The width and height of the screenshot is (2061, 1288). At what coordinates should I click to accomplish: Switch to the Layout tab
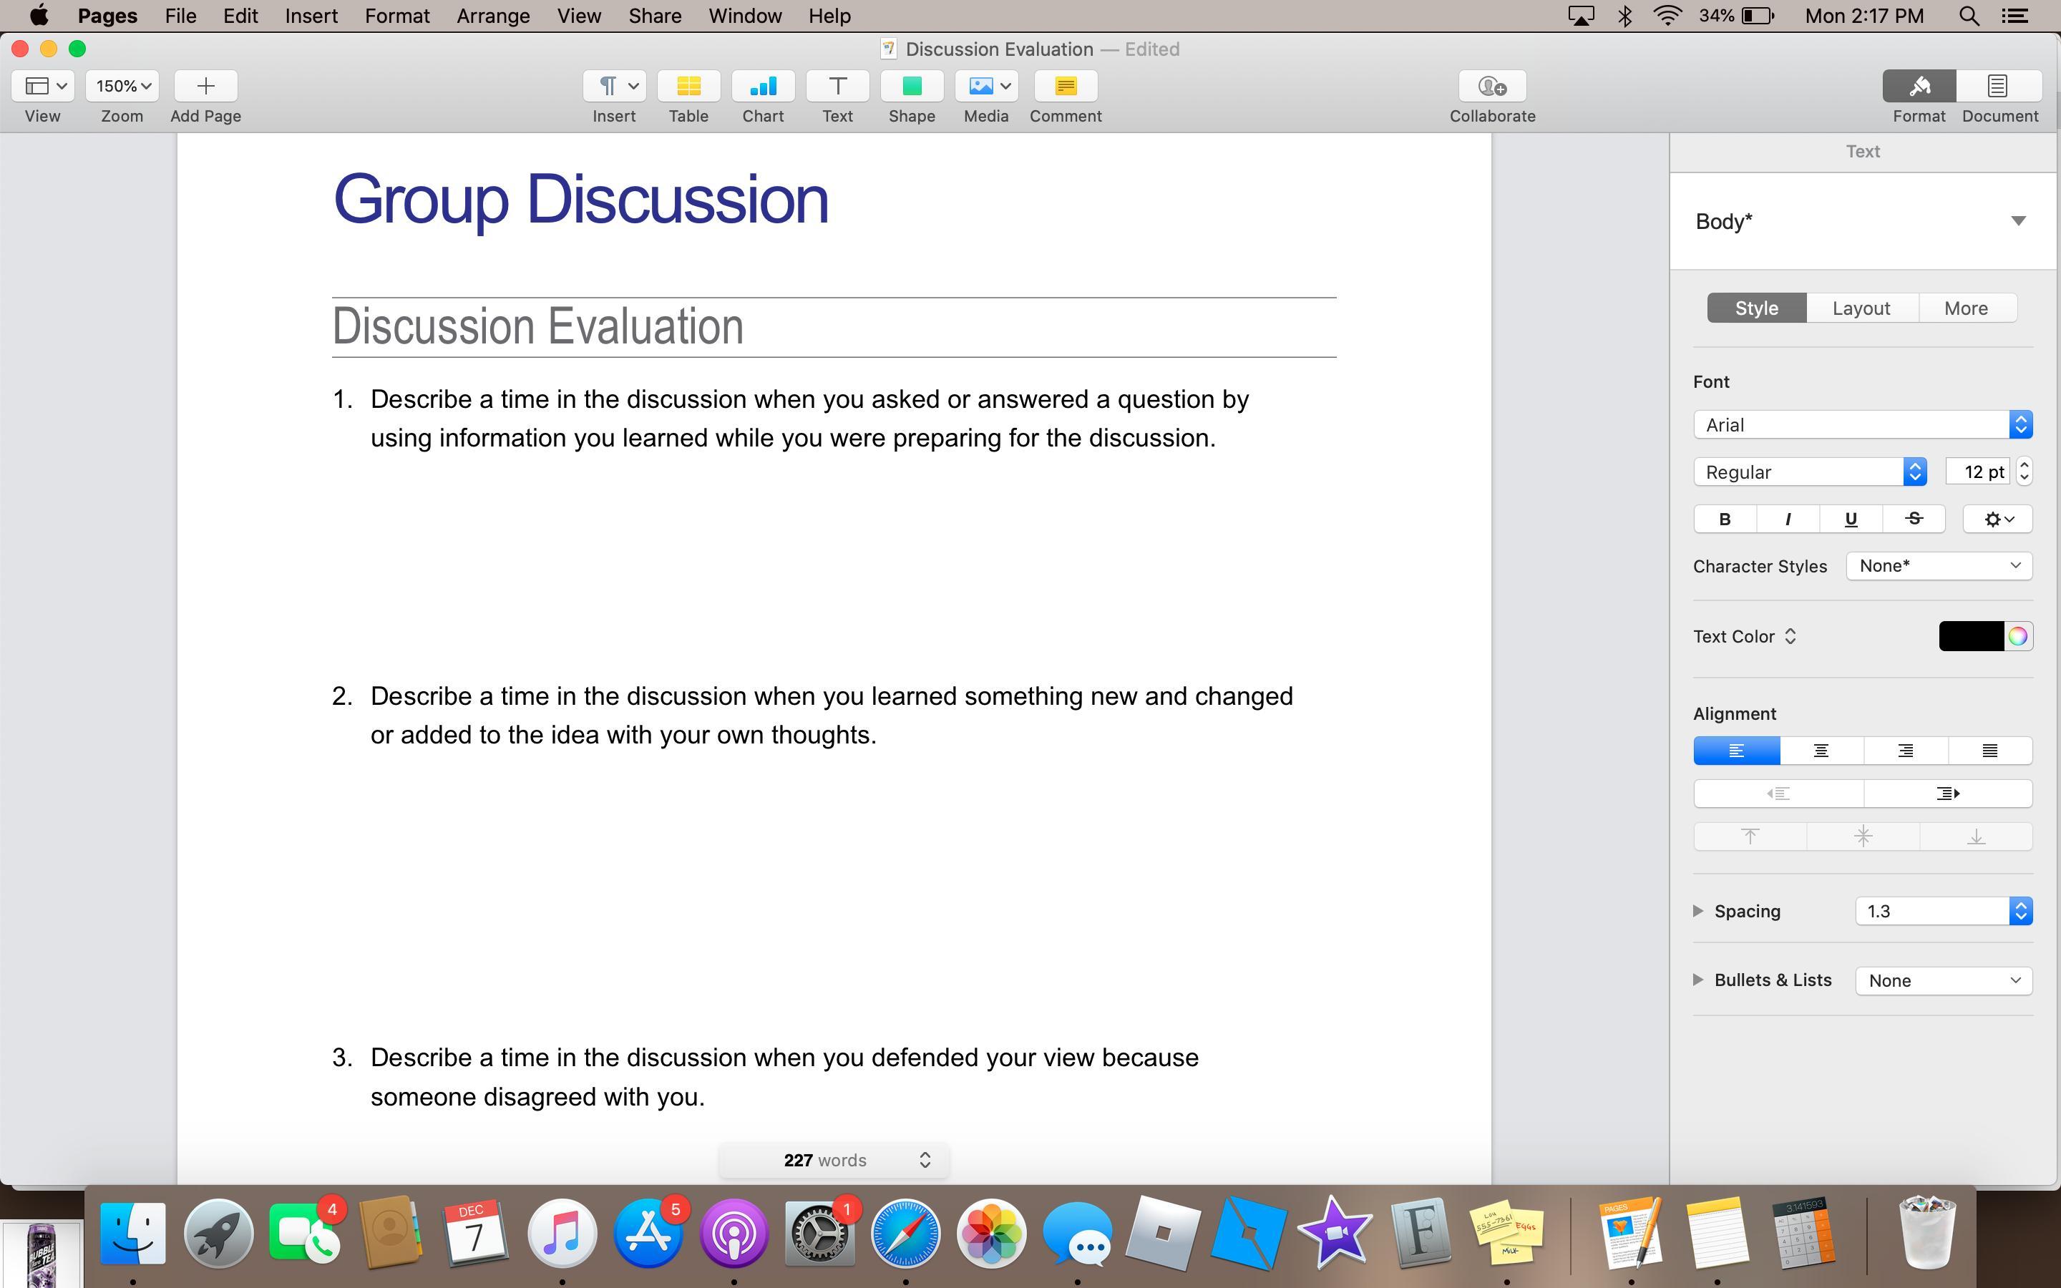[x=1861, y=308]
